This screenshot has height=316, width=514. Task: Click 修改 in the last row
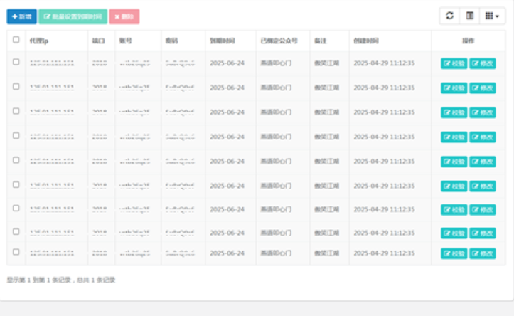coord(482,253)
